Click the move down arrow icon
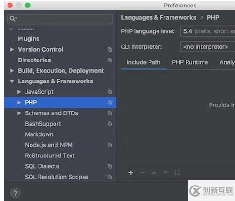Screen dimensions: 235x201 pyautogui.click(x=165, y=173)
